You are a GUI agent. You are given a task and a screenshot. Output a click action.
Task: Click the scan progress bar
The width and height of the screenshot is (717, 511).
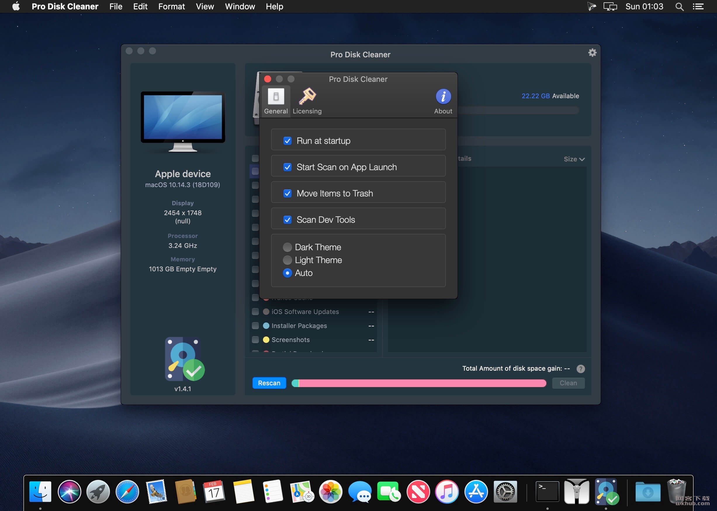[x=419, y=383]
